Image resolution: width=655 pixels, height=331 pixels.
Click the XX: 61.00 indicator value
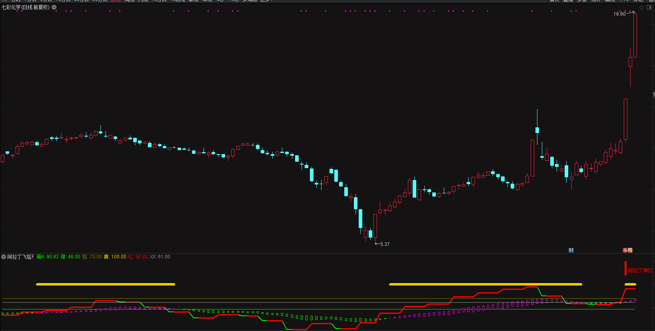[x=160, y=257]
